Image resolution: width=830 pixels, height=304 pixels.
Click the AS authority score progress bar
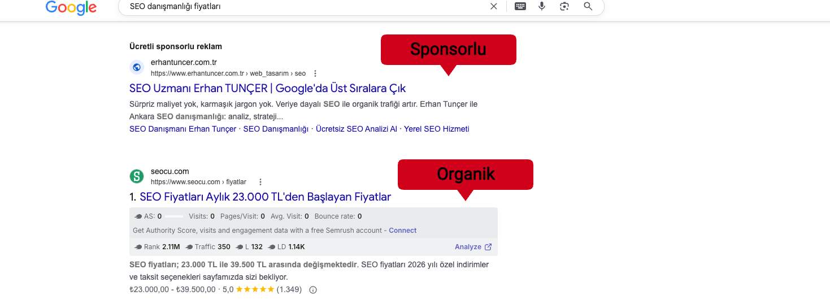174,216
